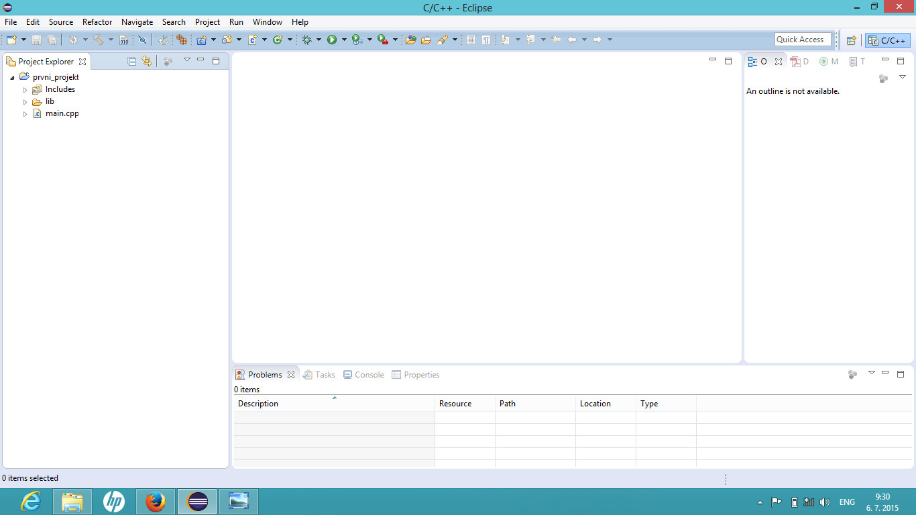Click the Open Perspective icon
The image size is (916, 515).
(851, 40)
